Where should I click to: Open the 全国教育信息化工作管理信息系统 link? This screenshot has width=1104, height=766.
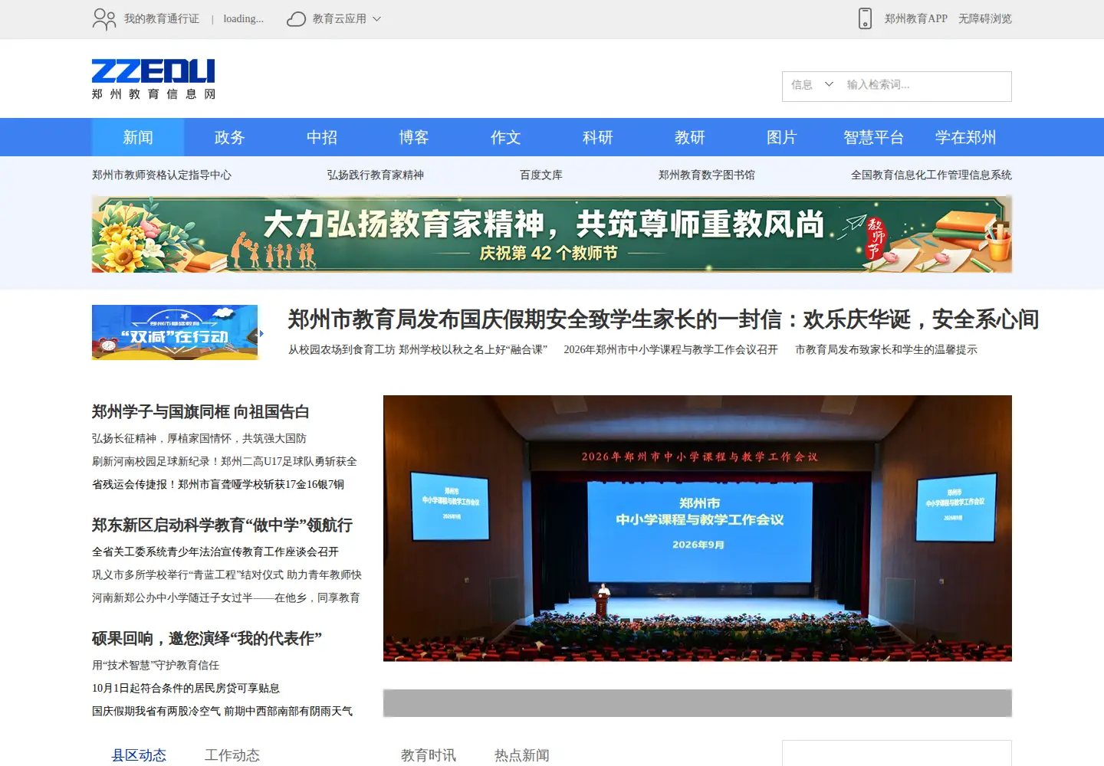click(932, 175)
